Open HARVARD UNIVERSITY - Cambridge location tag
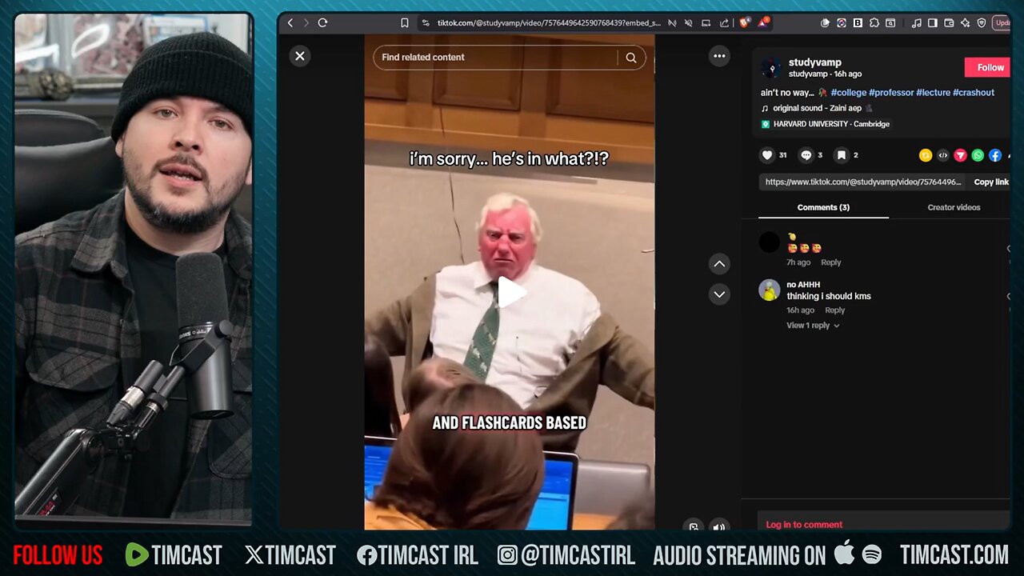 coord(825,124)
